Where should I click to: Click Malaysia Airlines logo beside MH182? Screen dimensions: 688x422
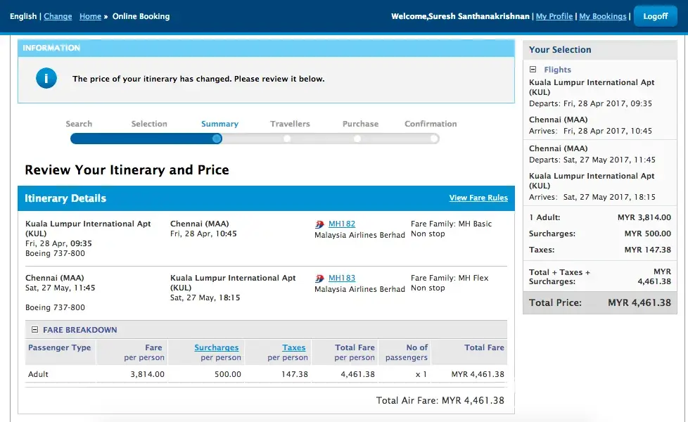click(320, 224)
